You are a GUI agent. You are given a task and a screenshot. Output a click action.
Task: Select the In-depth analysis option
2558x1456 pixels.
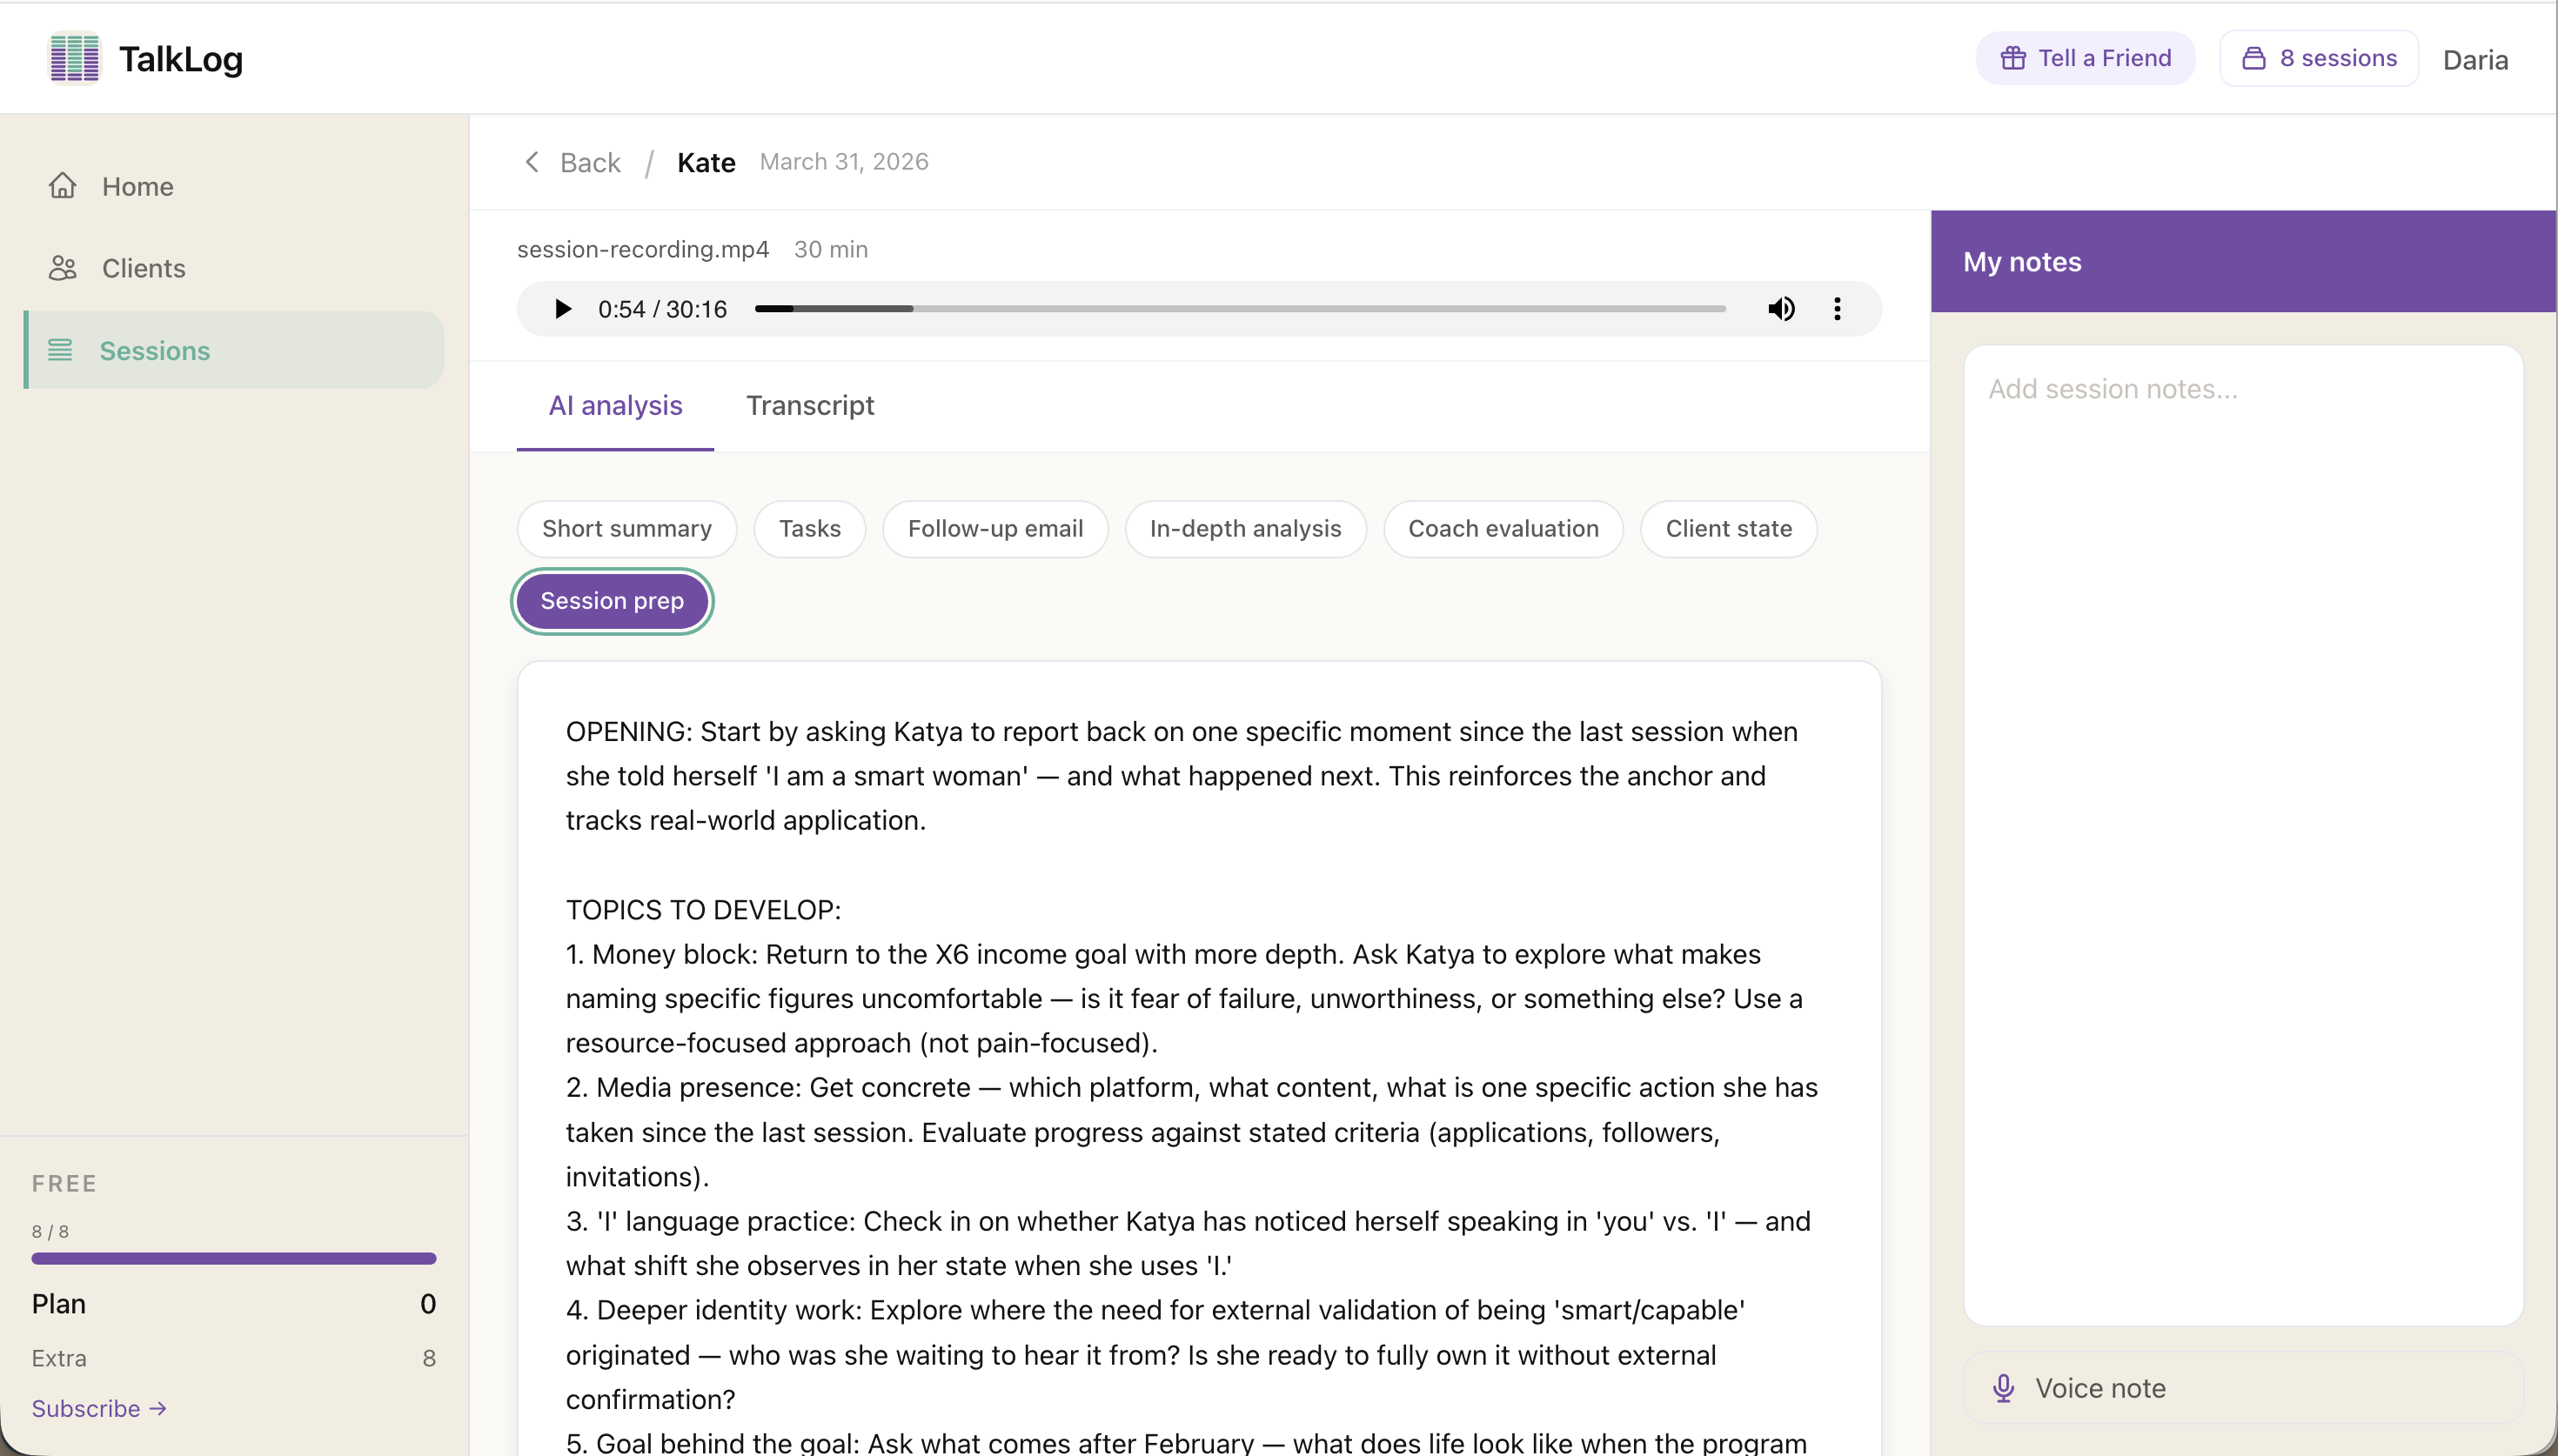coord(1245,528)
